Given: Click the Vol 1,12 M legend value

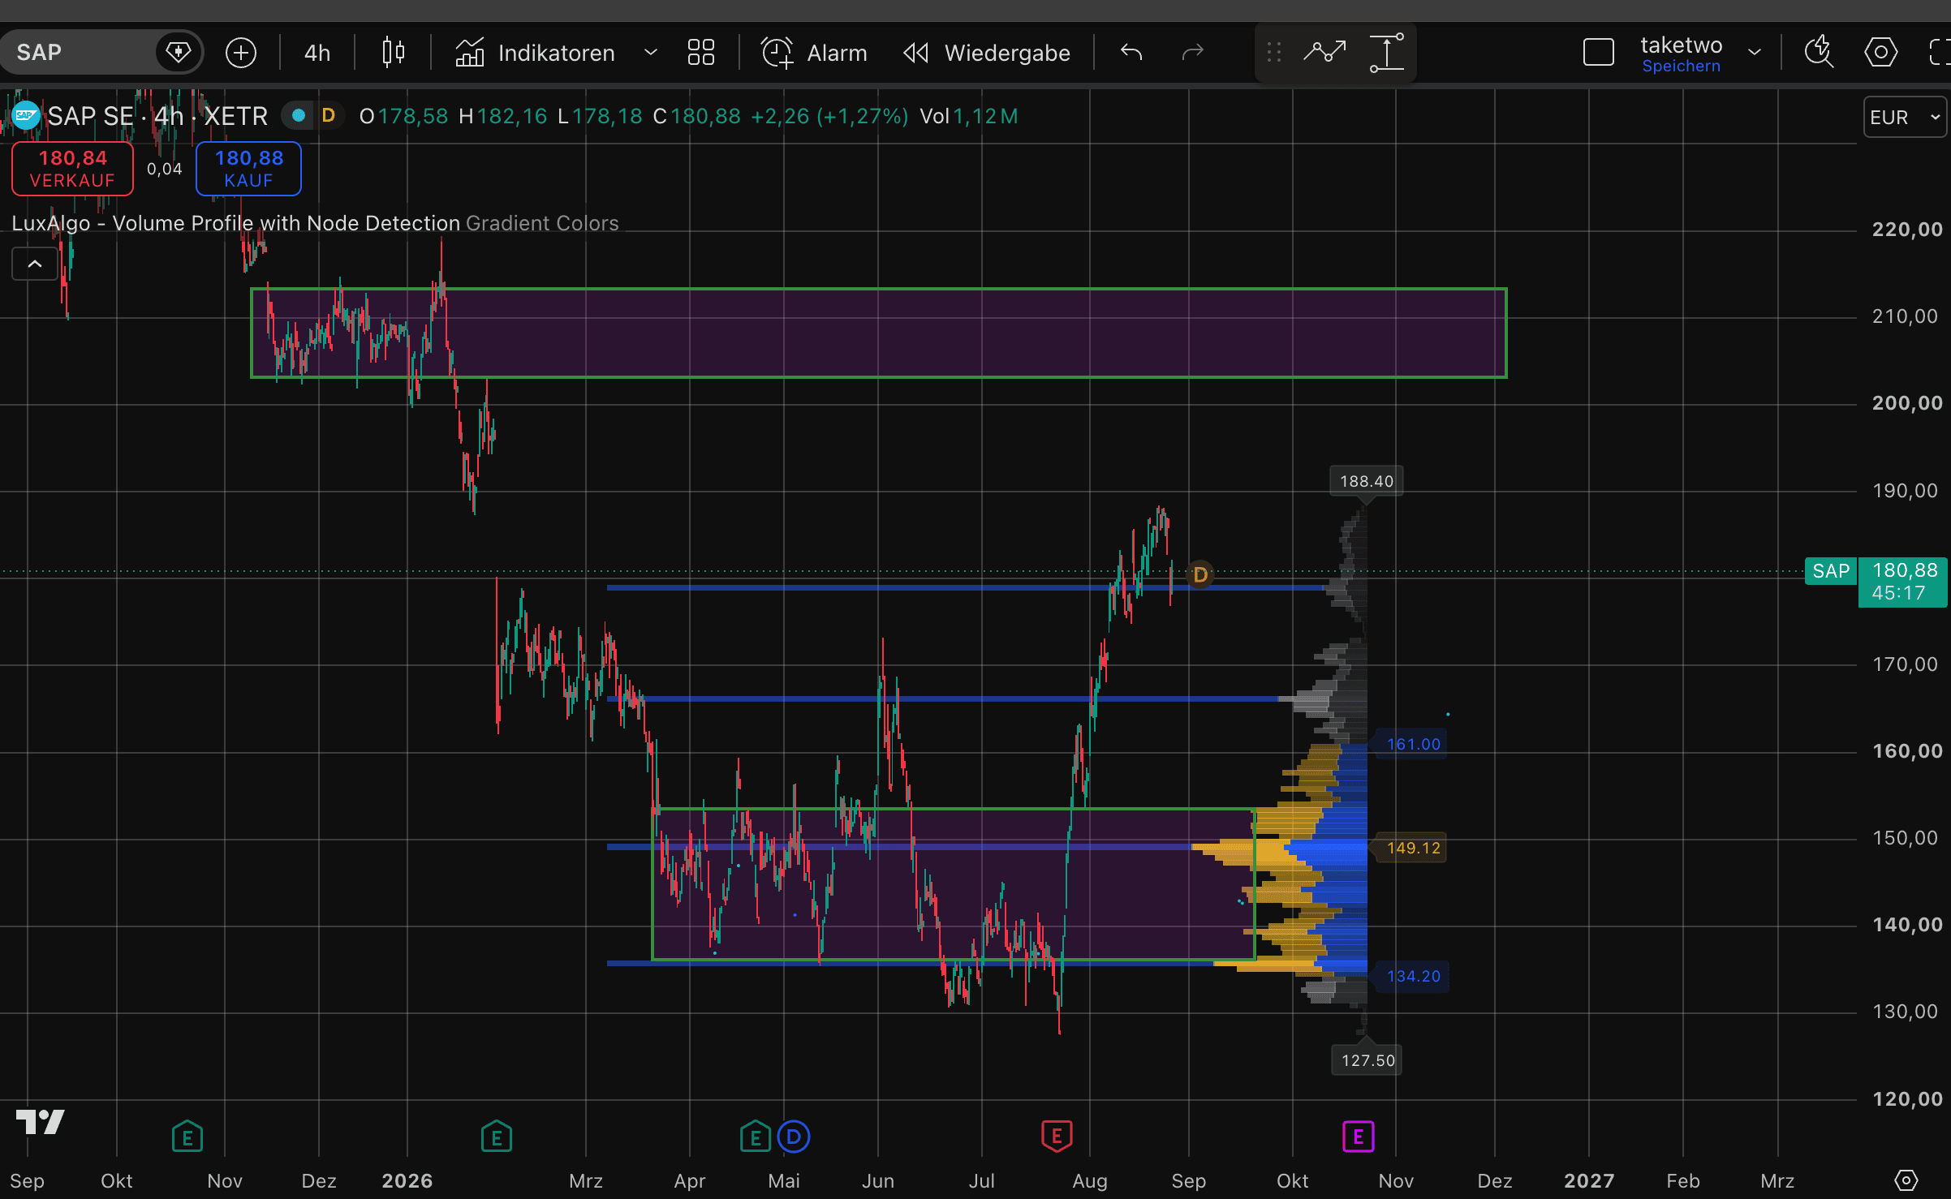Looking at the screenshot, I should (969, 116).
